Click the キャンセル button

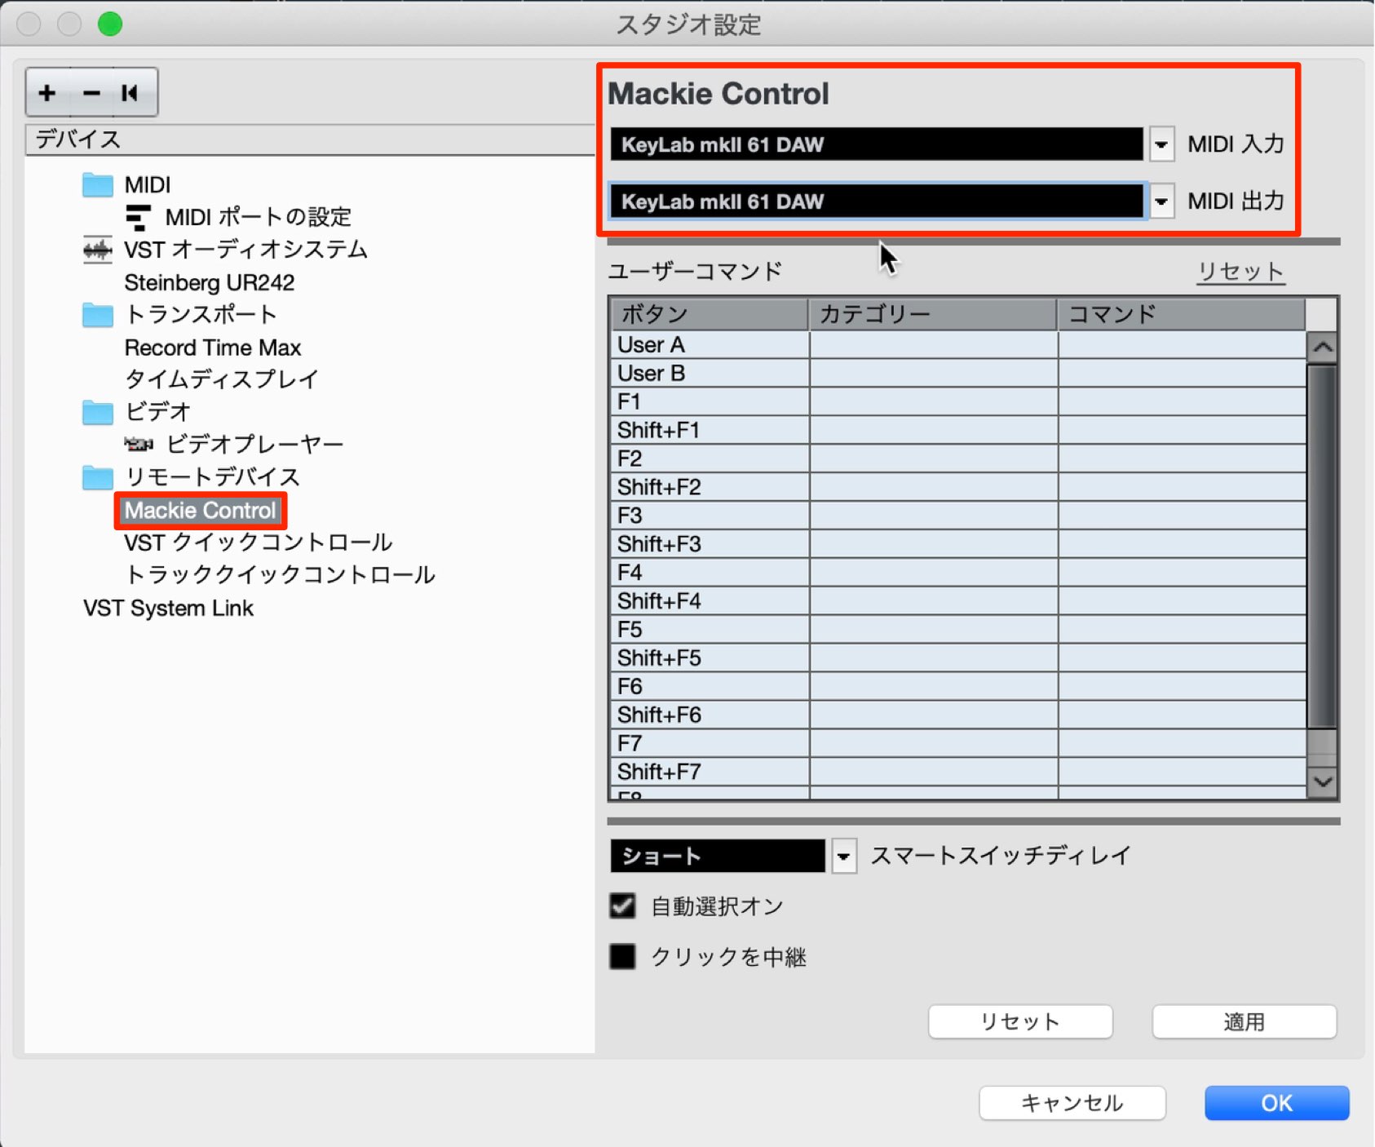[1072, 1103]
